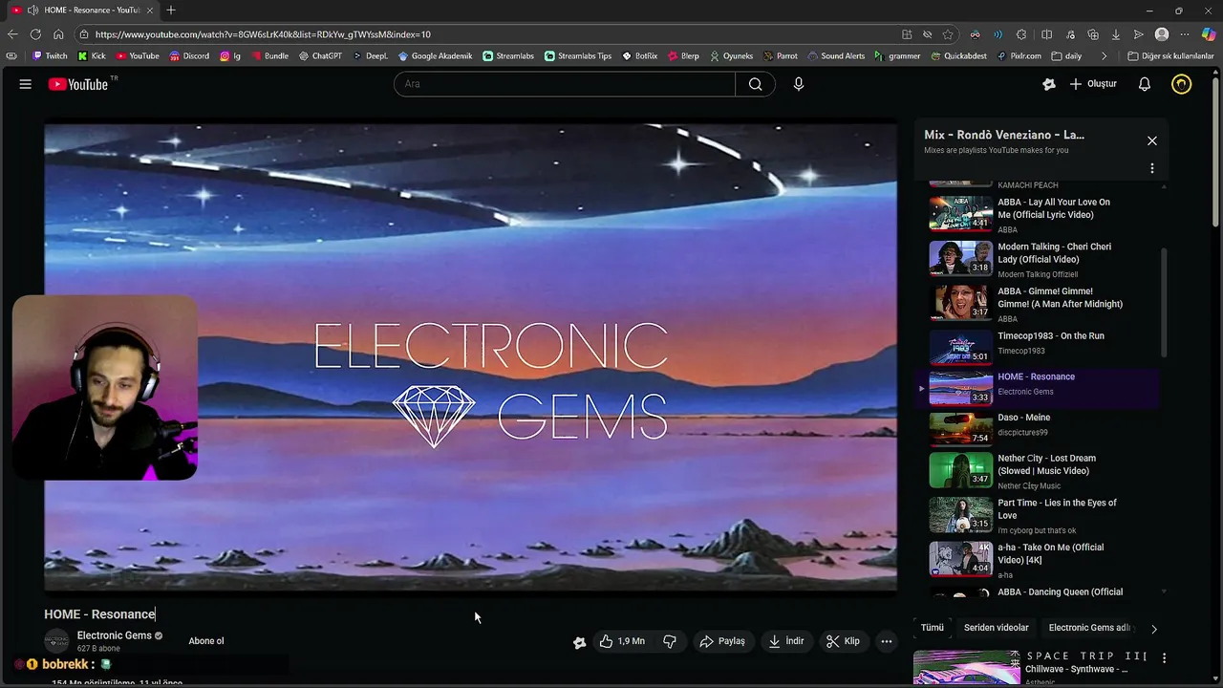This screenshot has height=688, width=1223.
Task: Close the Mix playlist panel
Action: [1152, 140]
